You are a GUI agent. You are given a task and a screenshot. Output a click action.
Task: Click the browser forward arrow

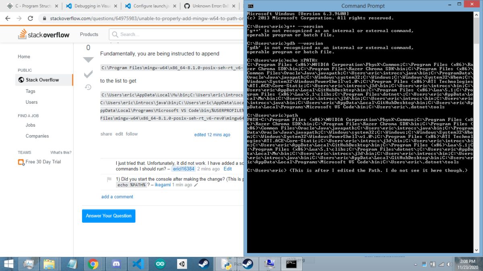coord(19,18)
